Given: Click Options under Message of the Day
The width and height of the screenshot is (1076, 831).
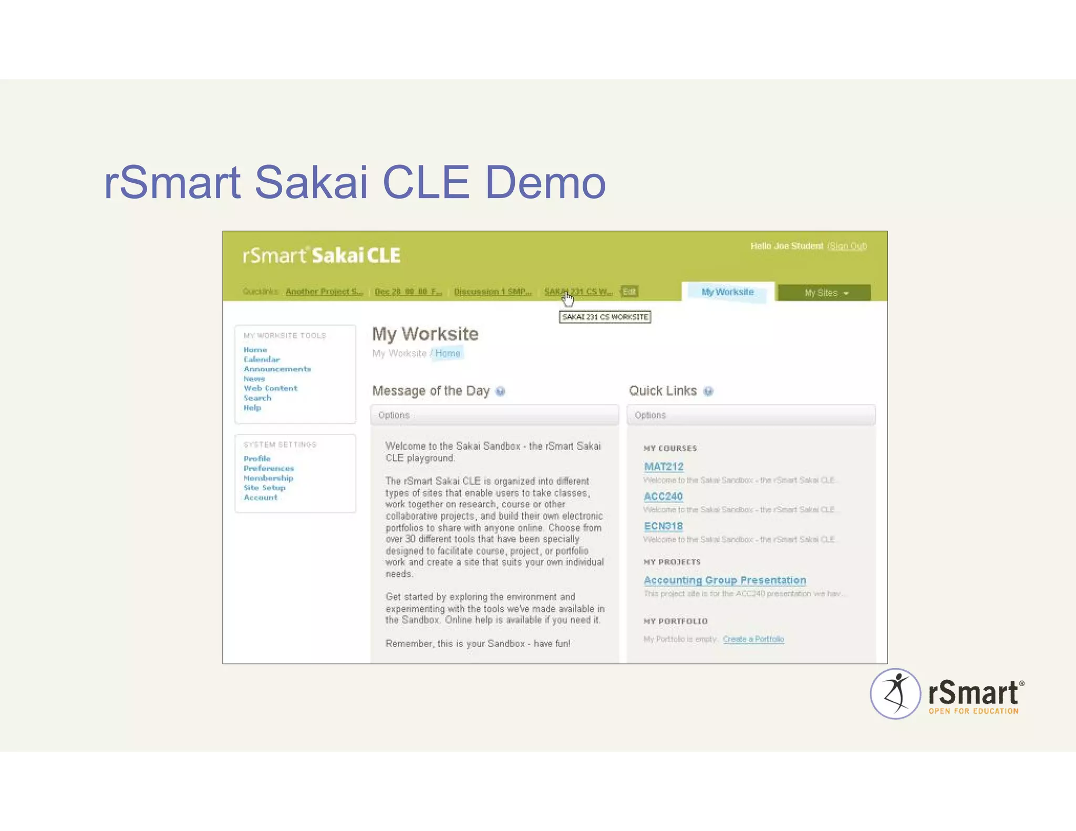Looking at the screenshot, I should point(394,415).
